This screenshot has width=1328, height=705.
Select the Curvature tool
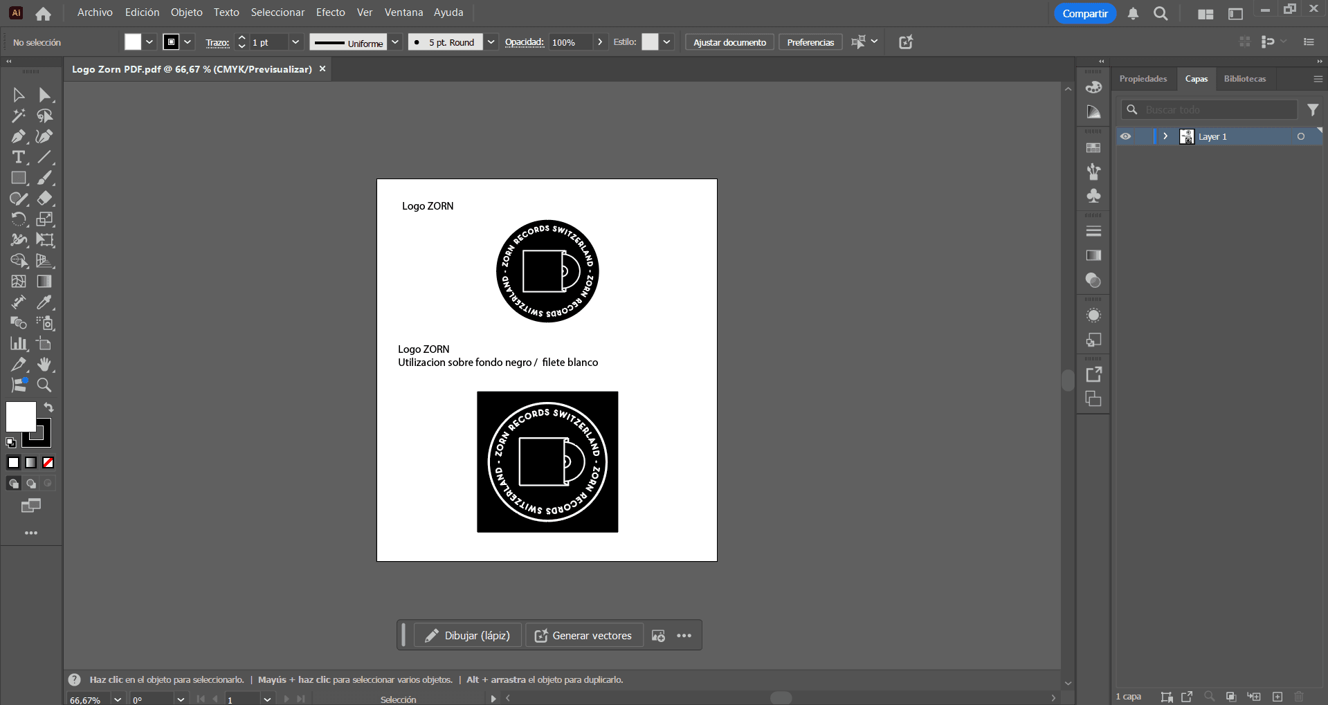(45, 136)
